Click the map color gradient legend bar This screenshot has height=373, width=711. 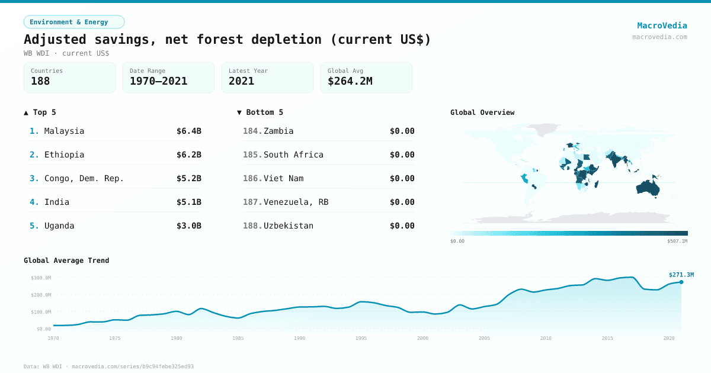tap(569, 233)
